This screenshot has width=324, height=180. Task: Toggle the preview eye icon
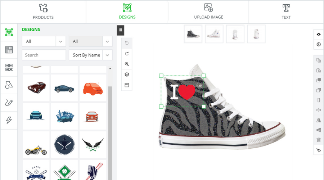pos(319,34)
